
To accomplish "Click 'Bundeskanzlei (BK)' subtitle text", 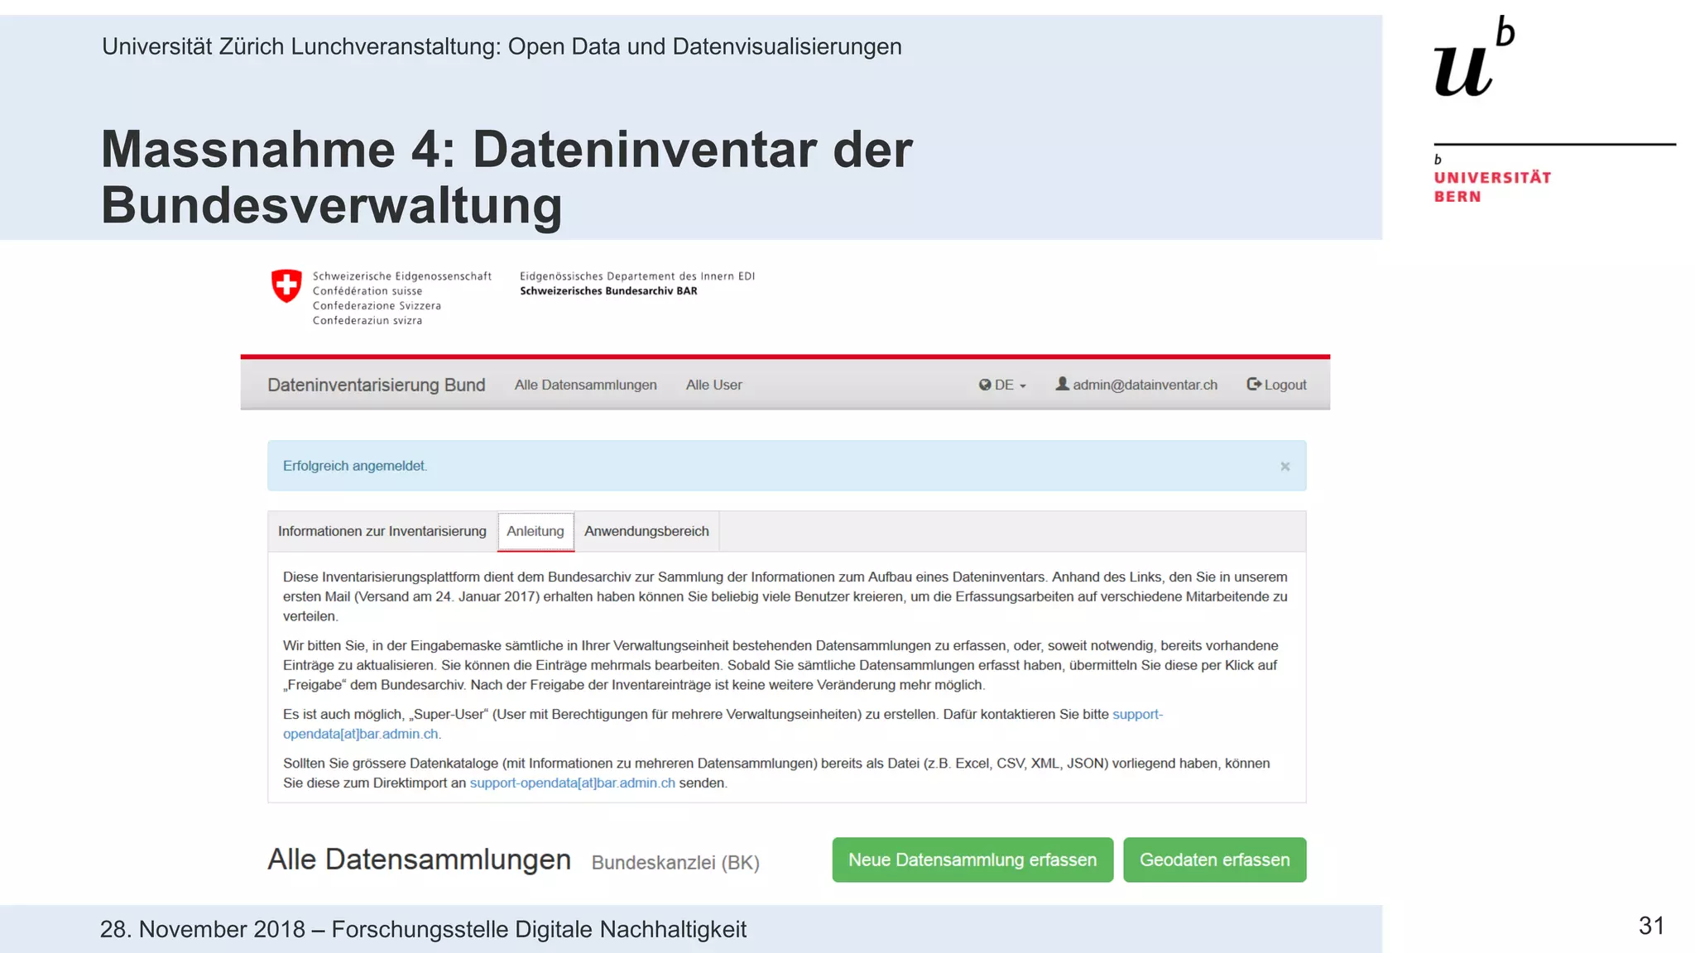I will pyautogui.click(x=675, y=863).
